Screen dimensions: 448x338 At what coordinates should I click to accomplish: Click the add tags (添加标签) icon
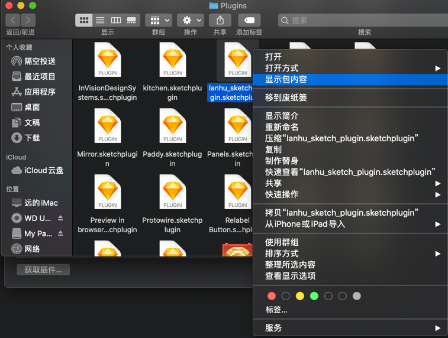pyautogui.click(x=249, y=20)
